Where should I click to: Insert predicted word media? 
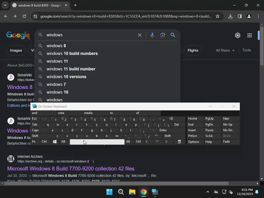pos(95,113)
